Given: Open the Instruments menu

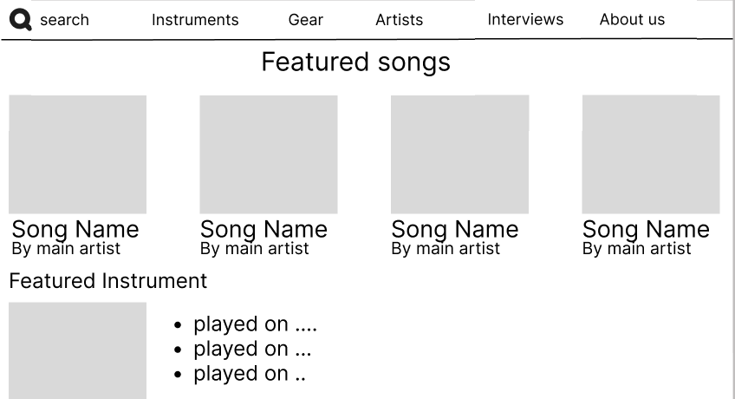Looking at the screenshot, I should [x=195, y=20].
